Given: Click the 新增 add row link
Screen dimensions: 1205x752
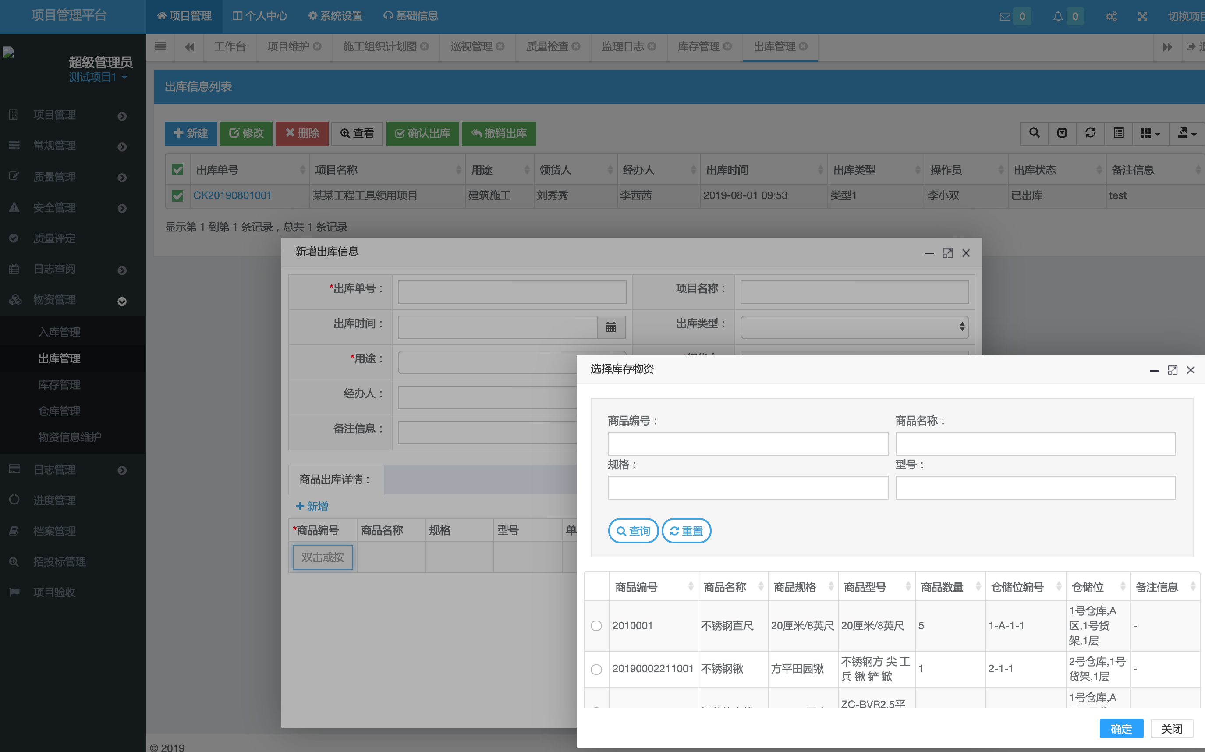Looking at the screenshot, I should (312, 506).
